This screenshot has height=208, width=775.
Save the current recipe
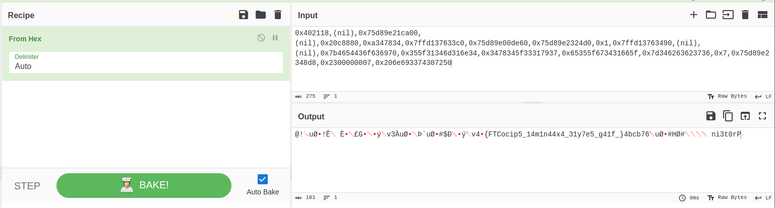point(244,15)
